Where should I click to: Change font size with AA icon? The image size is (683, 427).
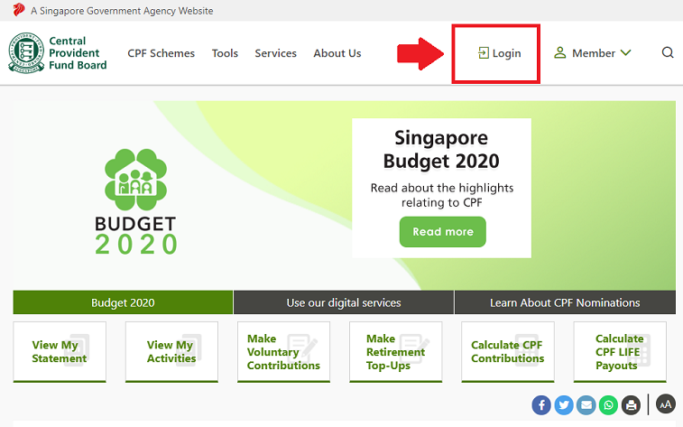(666, 404)
